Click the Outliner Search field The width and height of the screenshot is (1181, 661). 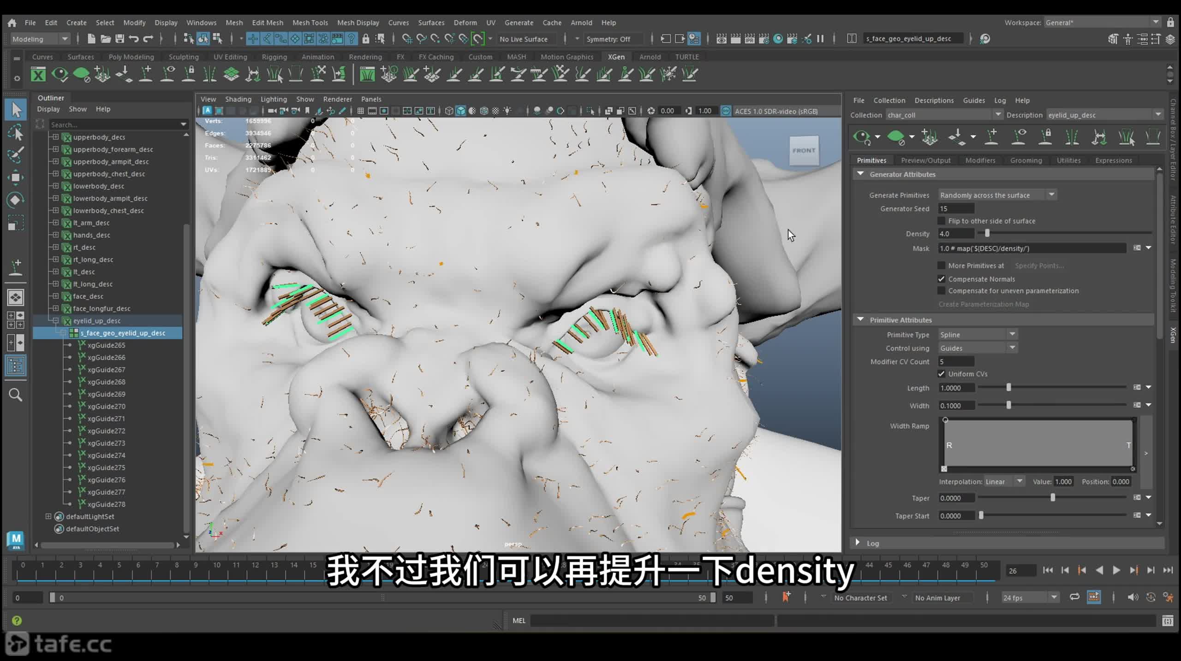coord(118,124)
